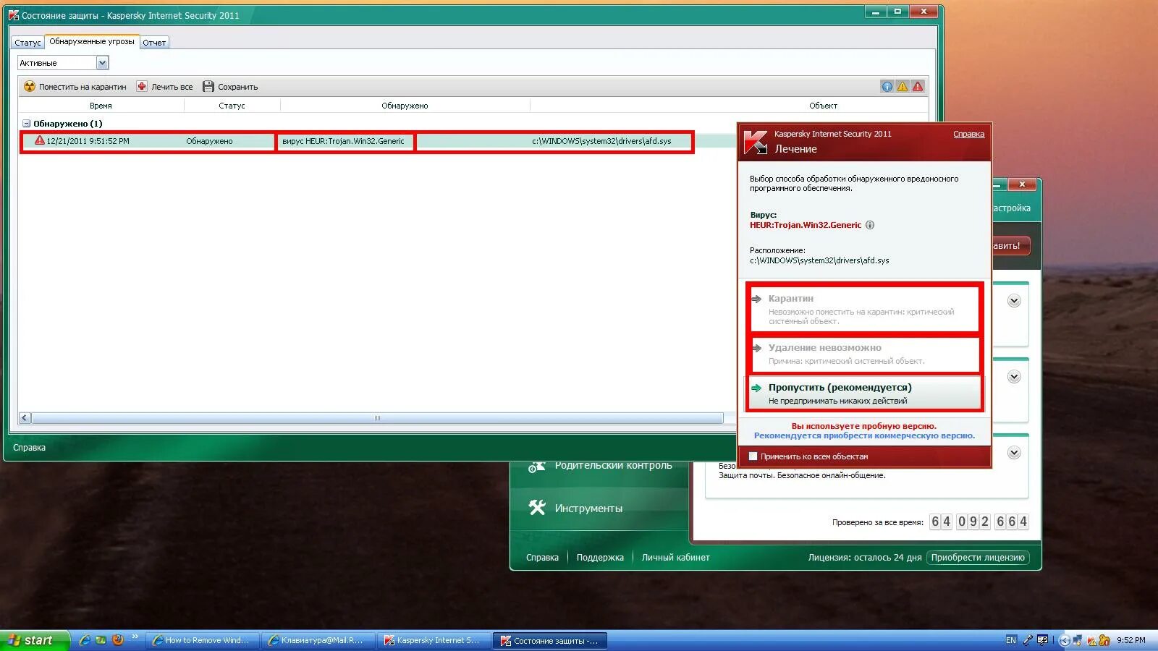
Task: Click the info icon beside HEUR:Trojan.Win32.Generic
Action: (x=870, y=225)
